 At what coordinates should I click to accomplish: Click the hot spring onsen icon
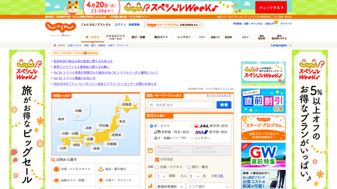click(x=101, y=169)
